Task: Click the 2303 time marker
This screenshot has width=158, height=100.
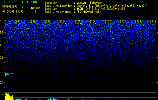Action: (47, 21)
